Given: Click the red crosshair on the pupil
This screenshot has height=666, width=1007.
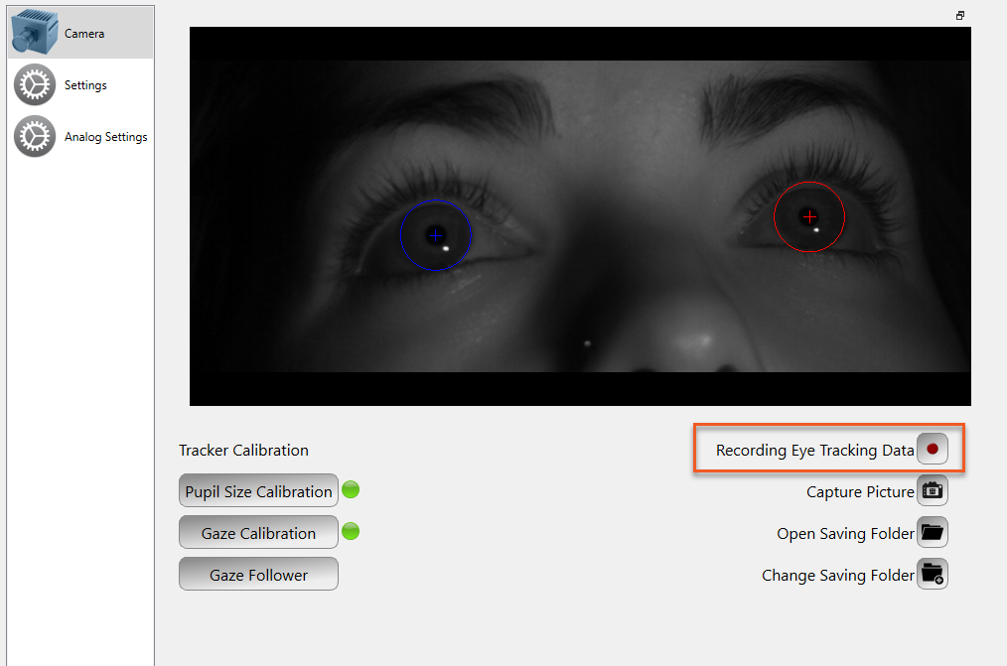Looking at the screenshot, I should click(809, 216).
